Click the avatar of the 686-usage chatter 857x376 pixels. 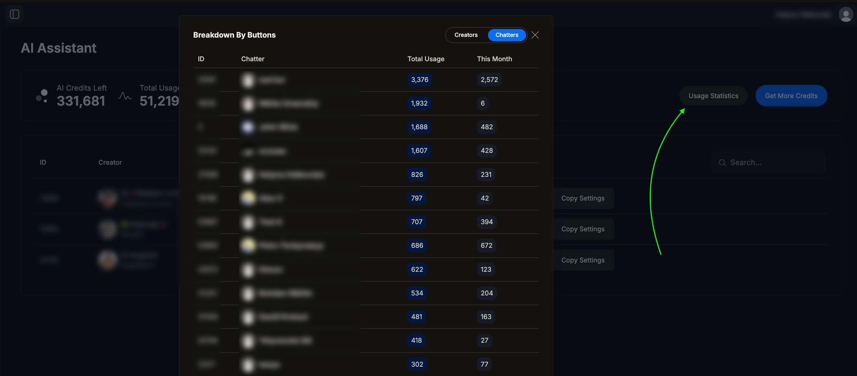click(248, 245)
